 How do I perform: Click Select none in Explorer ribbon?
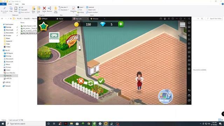(x=91, y=10)
